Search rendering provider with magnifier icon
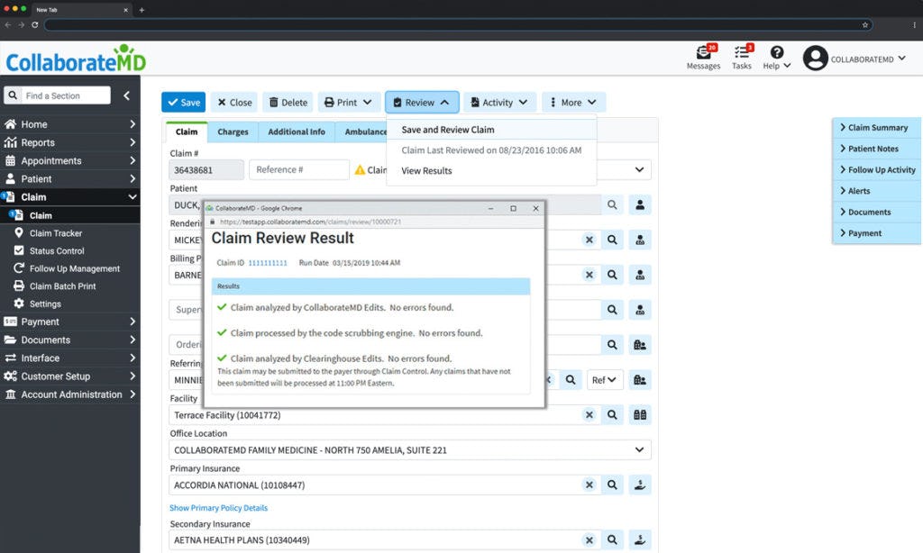This screenshot has width=923, height=553. tap(612, 240)
